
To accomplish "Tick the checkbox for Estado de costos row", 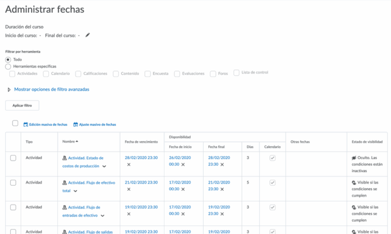I will (x=13, y=158).
